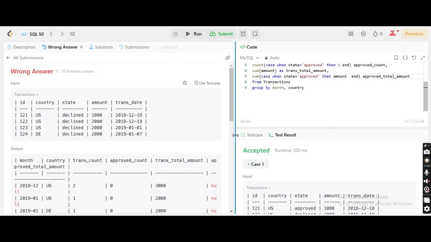
Task: Toggle the recorder webcam
Action: (427, 190)
